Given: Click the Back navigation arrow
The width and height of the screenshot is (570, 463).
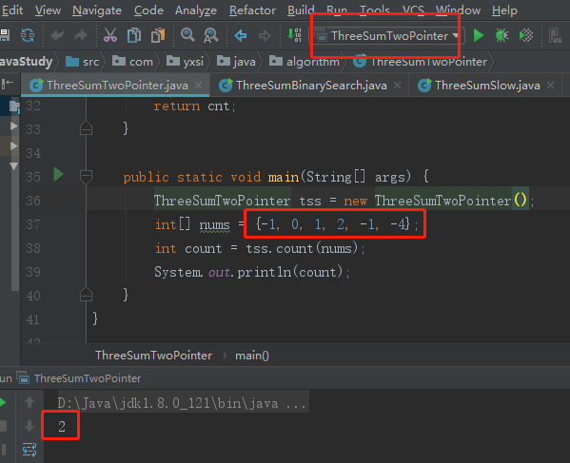Looking at the screenshot, I should click(x=241, y=35).
